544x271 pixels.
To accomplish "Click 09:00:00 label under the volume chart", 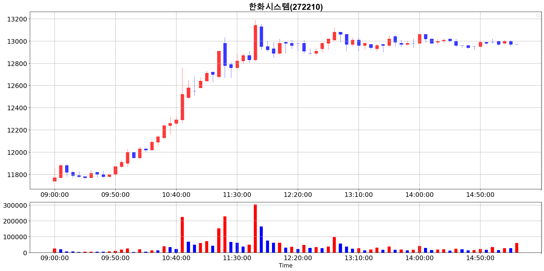I will pyautogui.click(x=55, y=258).
